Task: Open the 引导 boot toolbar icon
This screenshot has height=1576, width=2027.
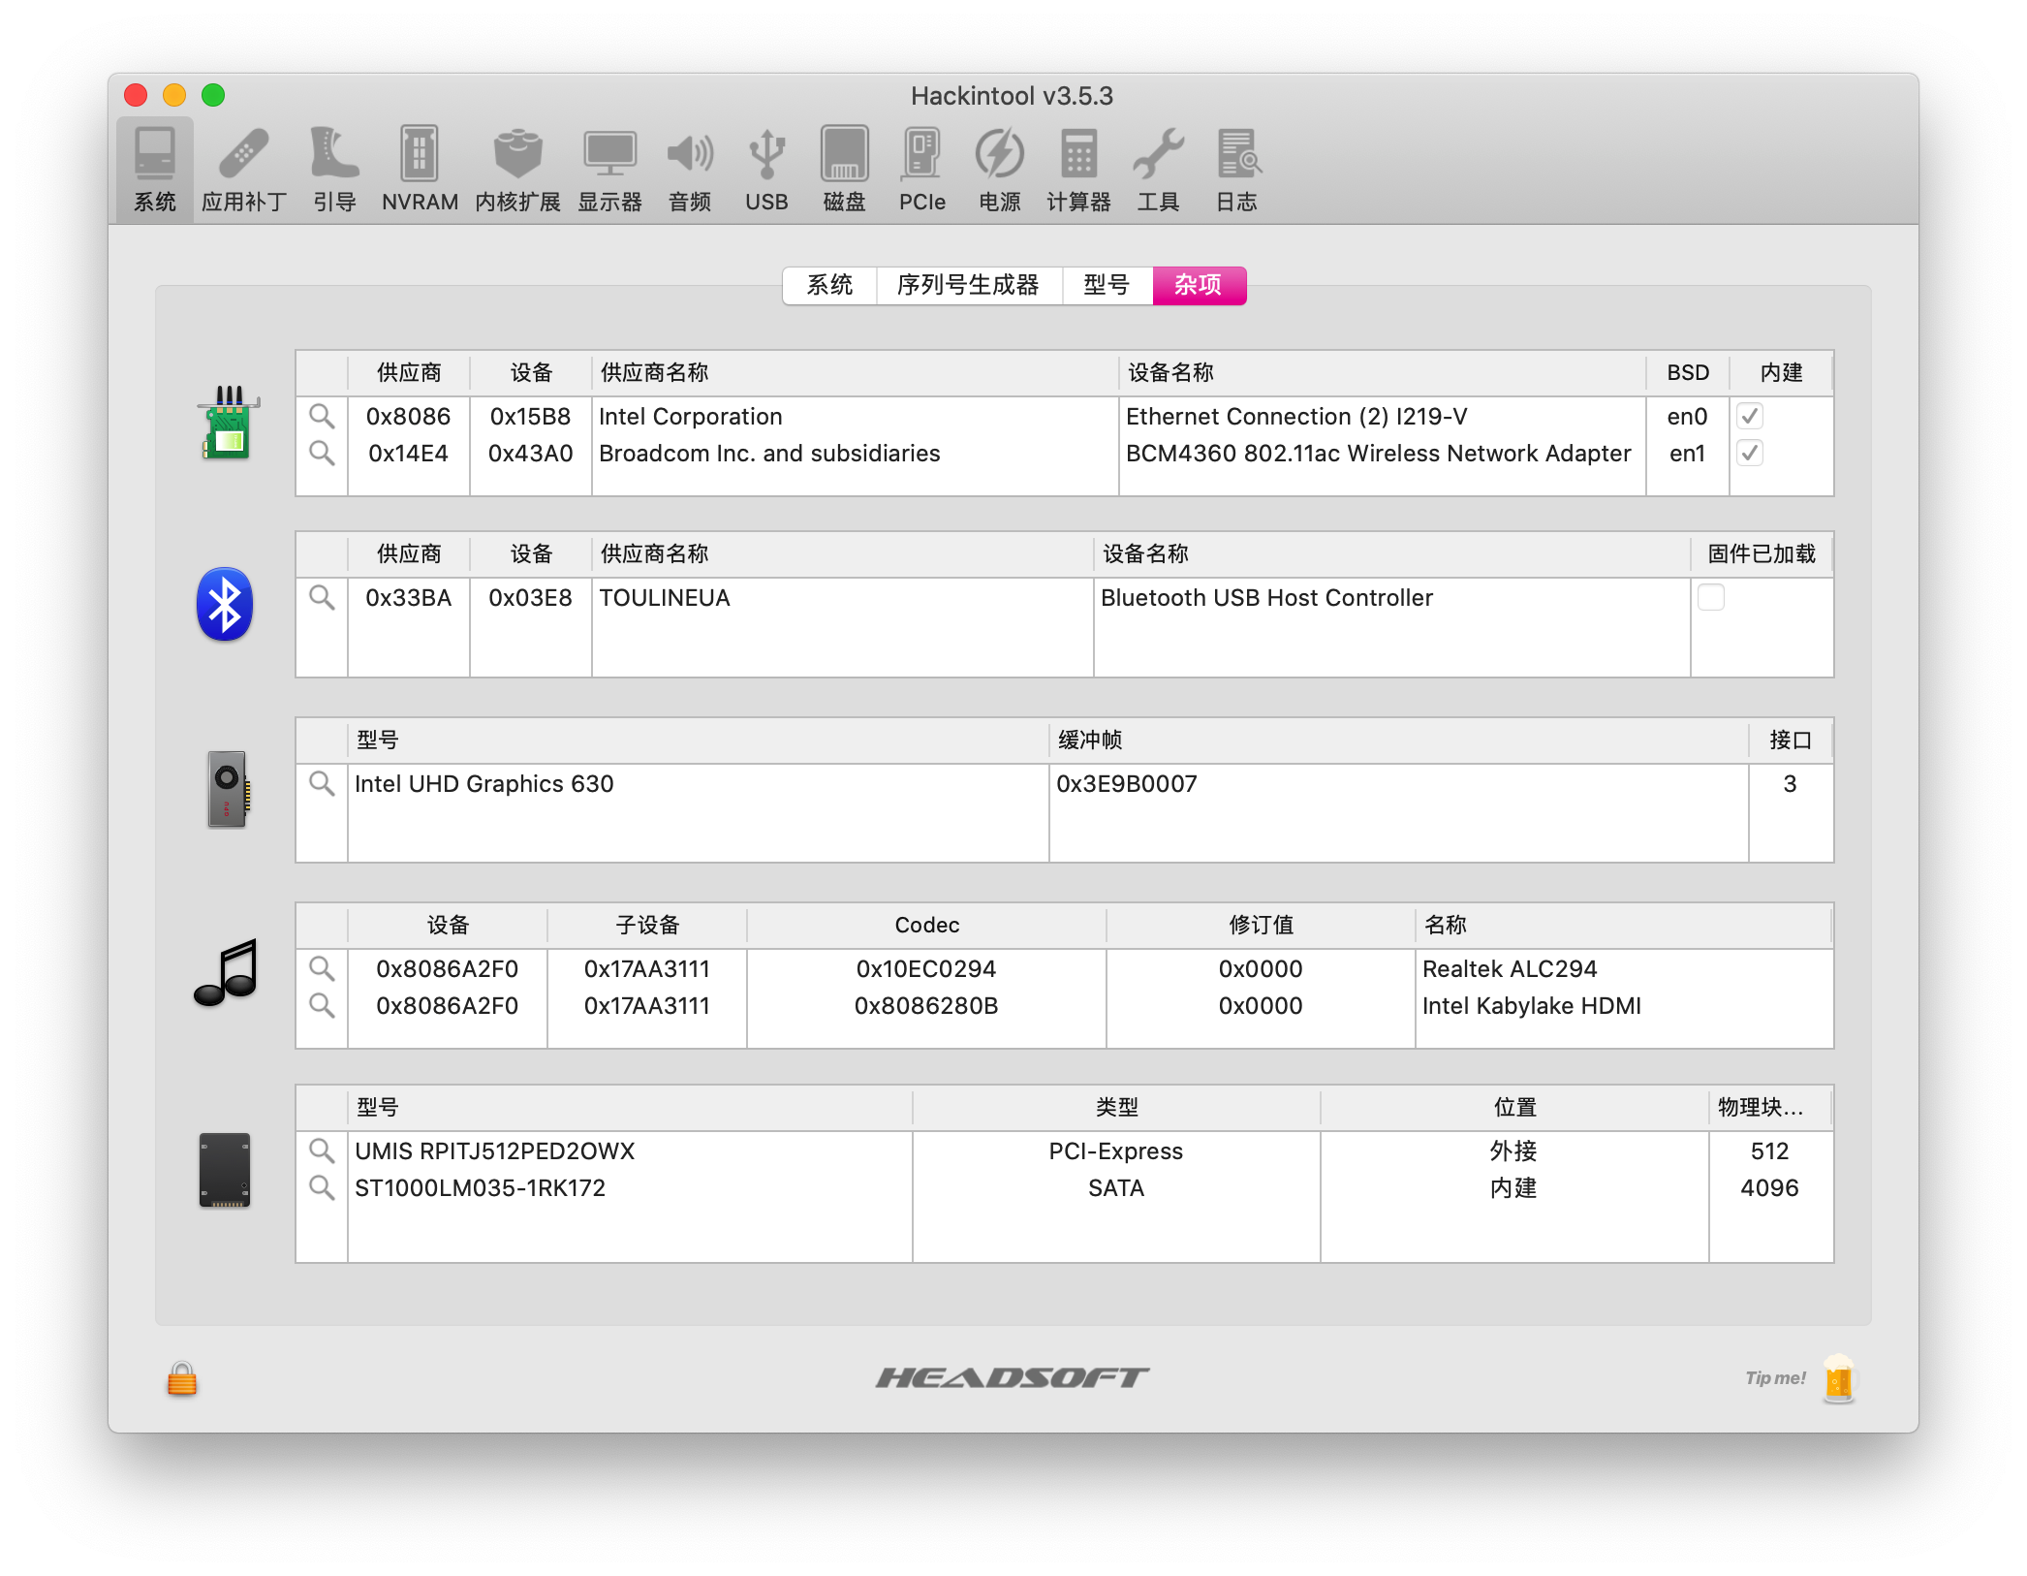Action: coord(334,170)
